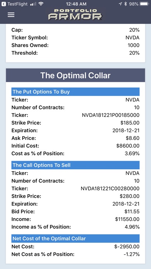Screen dimensions: 151x269
Task: Tap The Put Options To Buy section header
Action: (x=75, y=92)
